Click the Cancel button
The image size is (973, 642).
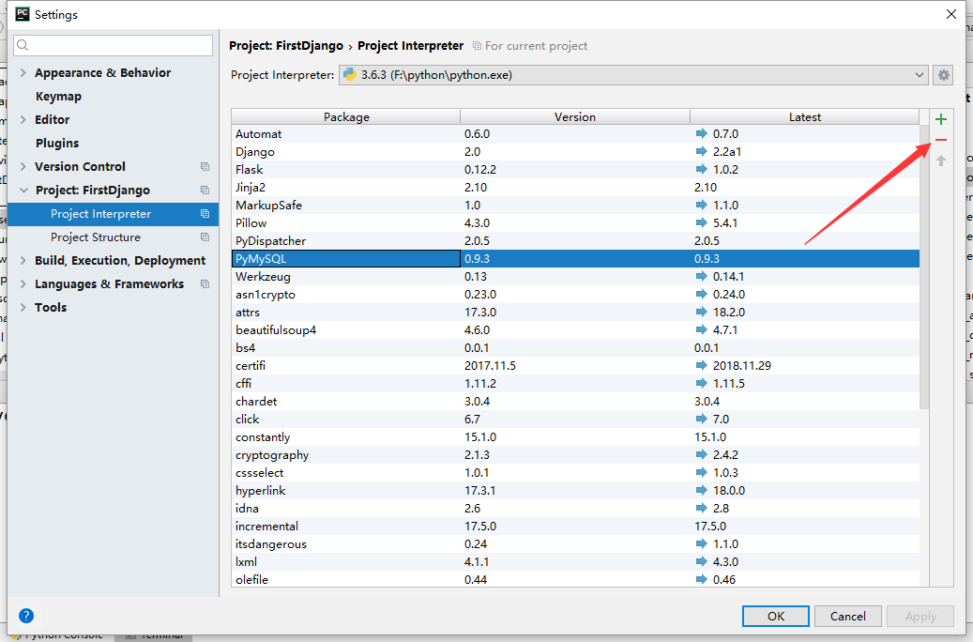(x=847, y=616)
